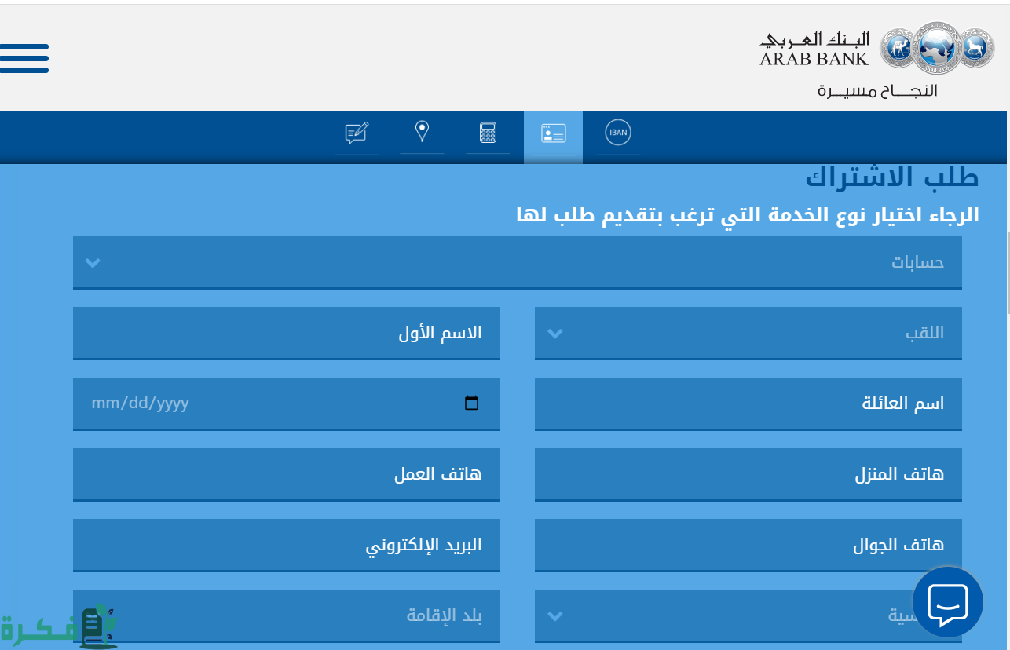Open the hamburger navigation menu
The image size is (1010, 650).
[24, 59]
